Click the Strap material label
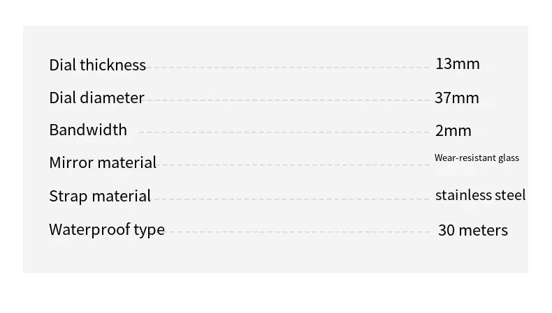Image resolution: width=552 pixels, height=313 pixels. [100, 196]
